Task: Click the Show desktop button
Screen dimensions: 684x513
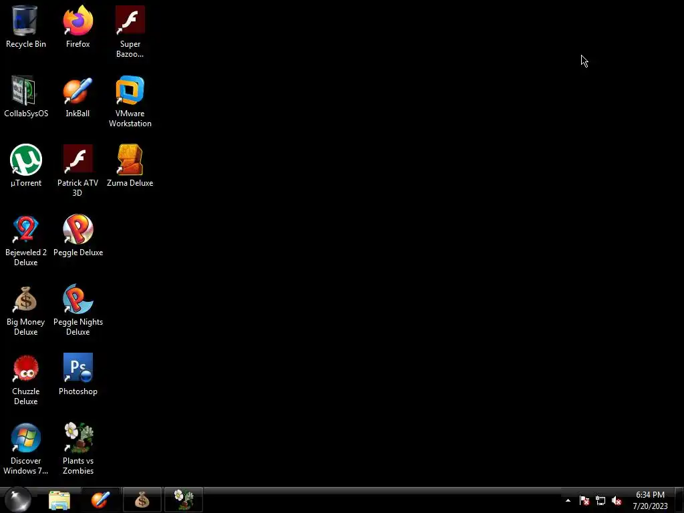Action: pos(679,500)
